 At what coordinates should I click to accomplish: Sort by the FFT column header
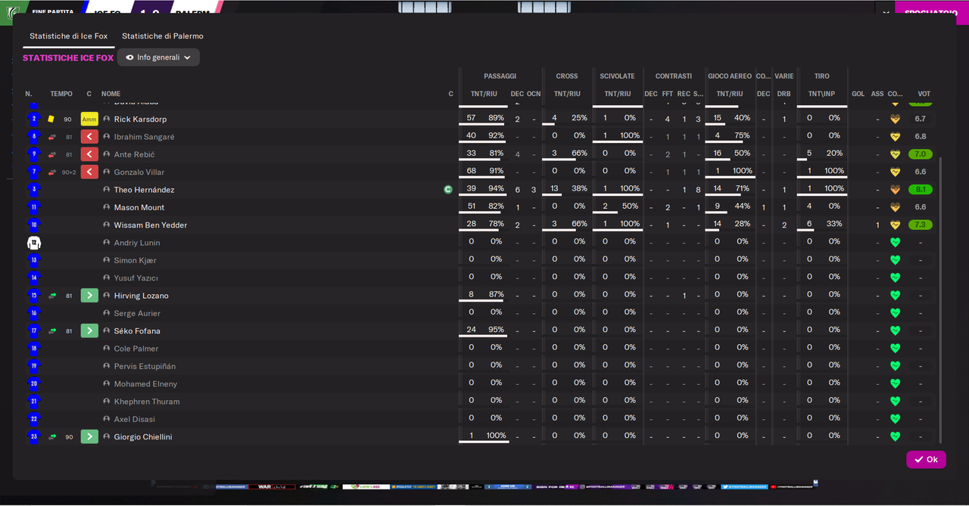coord(667,94)
